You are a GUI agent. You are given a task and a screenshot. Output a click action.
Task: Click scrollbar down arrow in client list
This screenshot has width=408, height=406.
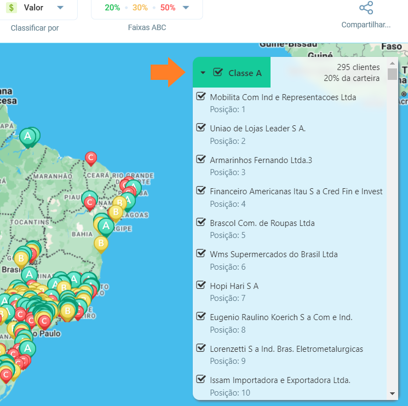pos(392,393)
